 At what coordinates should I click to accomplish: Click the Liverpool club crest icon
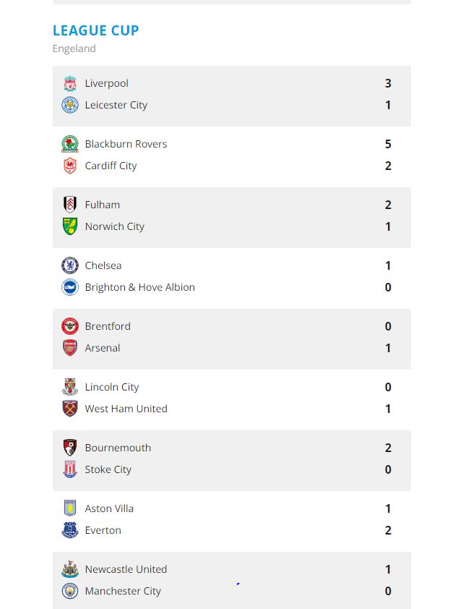[69, 83]
